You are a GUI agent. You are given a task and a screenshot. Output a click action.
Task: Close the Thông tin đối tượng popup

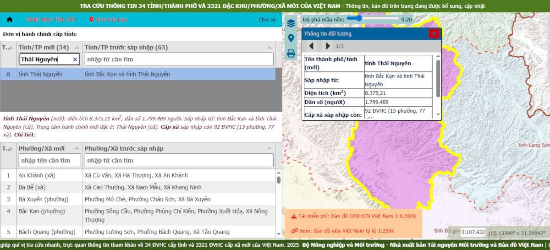coord(434,33)
